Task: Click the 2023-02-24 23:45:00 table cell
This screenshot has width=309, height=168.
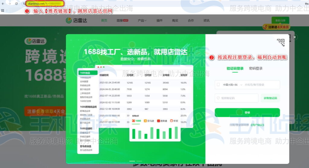Action: pos(110,82)
